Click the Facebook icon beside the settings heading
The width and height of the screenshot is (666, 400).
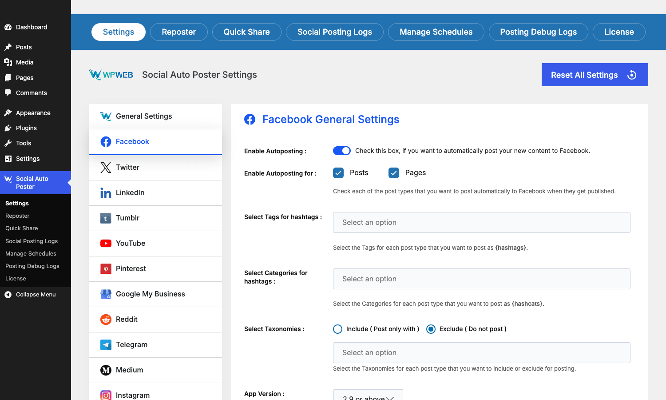tap(250, 120)
